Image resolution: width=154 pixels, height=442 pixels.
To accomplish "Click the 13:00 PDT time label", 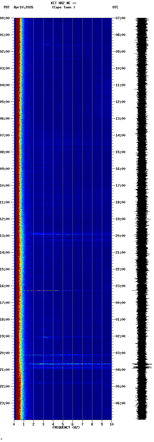I will coord(5,236).
